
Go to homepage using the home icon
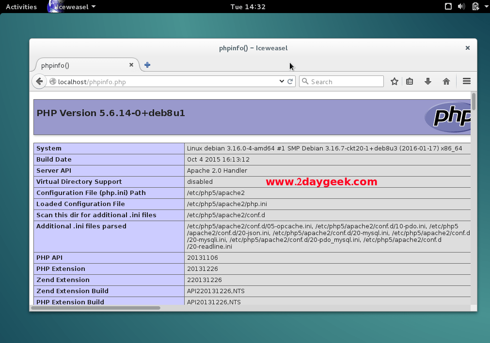[446, 81]
